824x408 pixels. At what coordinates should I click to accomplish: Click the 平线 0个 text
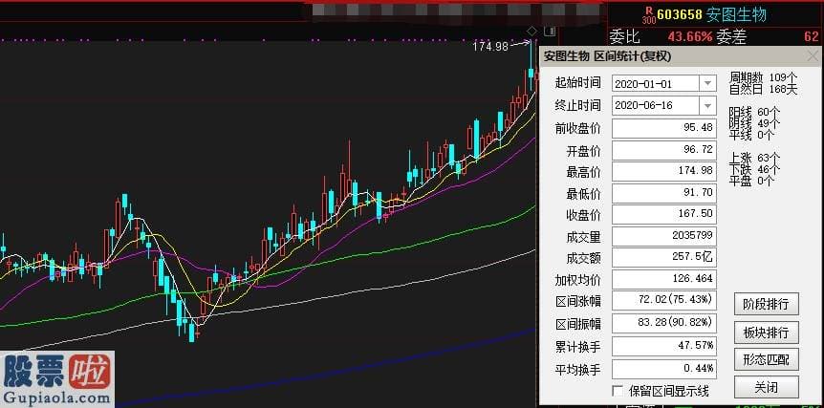tap(752, 136)
